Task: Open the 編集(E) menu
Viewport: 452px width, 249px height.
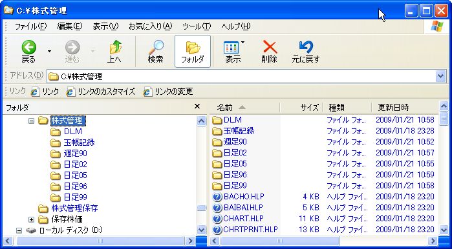Action: (x=69, y=26)
